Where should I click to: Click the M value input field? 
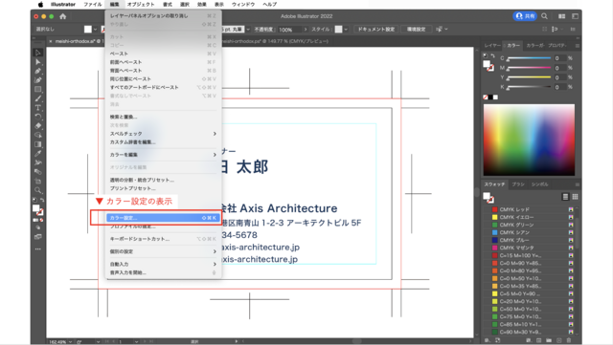click(559, 68)
